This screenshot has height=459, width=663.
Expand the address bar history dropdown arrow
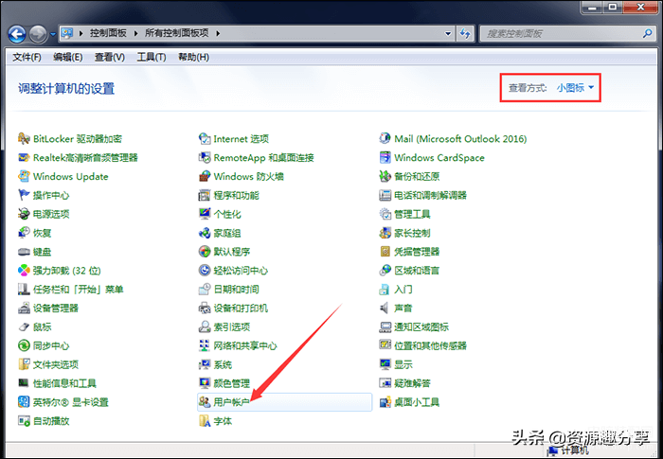click(448, 33)
